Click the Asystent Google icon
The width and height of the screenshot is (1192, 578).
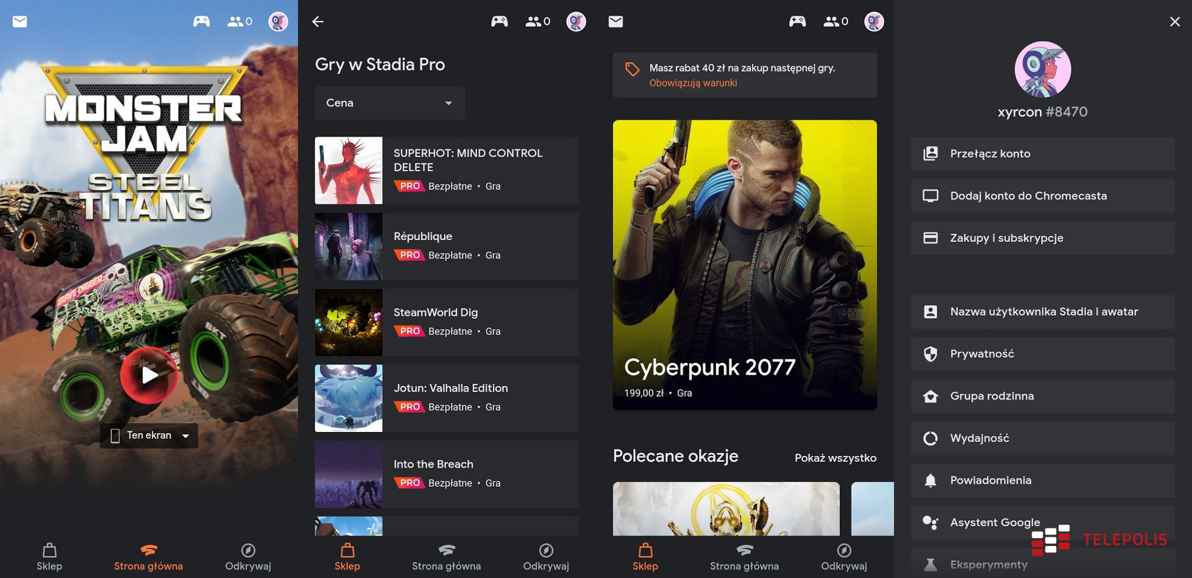[930, 523]
